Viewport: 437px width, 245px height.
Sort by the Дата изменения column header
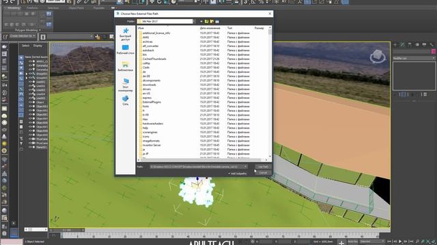tap(210, 28)
